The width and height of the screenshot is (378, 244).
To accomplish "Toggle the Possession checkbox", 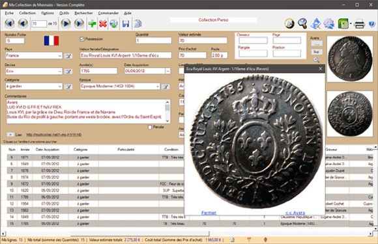I will pyautogui.click(x=82, y=39).
